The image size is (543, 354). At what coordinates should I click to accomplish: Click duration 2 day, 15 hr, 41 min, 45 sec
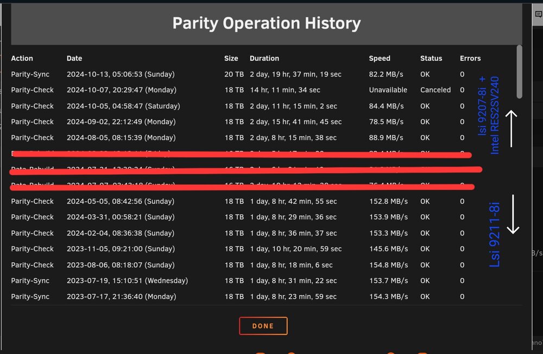(x=296, y=122)
